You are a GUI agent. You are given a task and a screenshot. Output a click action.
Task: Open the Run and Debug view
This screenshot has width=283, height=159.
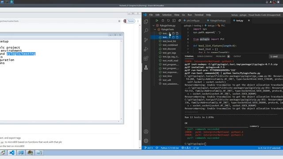146,49
